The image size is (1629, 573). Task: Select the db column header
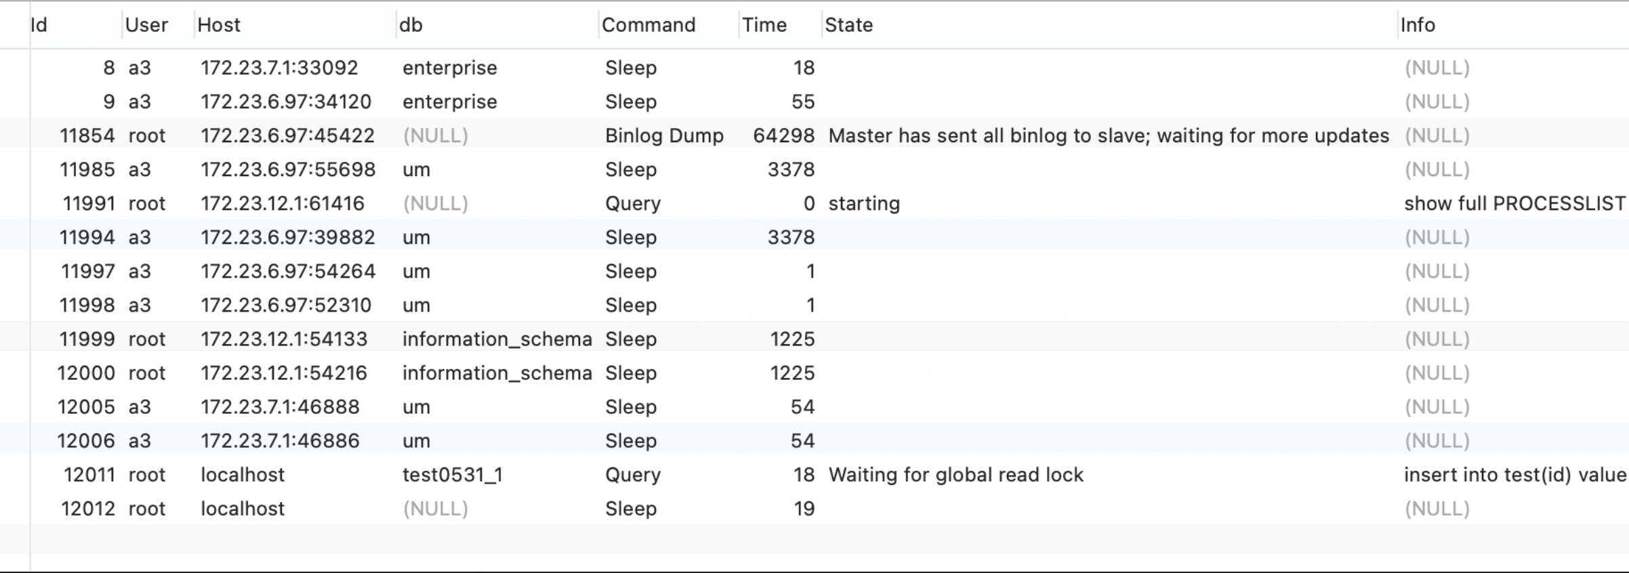pyautogui.click(x=411, y=25)
